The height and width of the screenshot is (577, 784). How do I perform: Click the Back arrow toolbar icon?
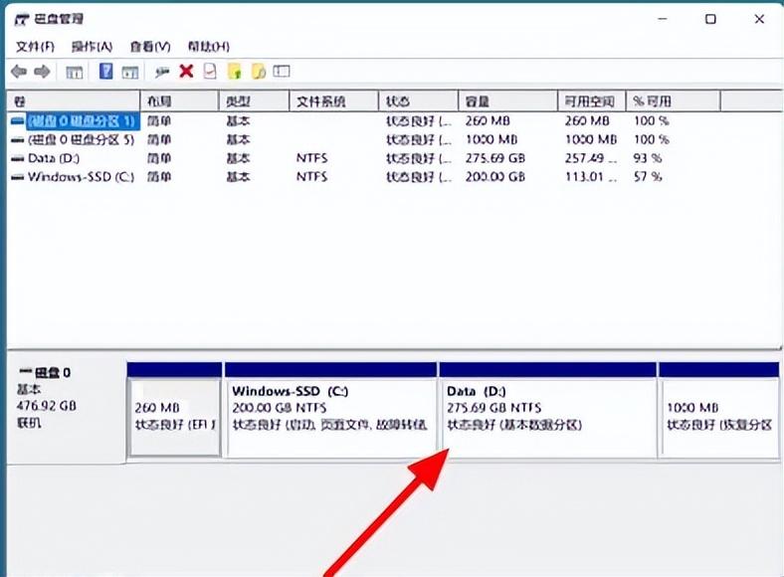(x=18, y=72)
